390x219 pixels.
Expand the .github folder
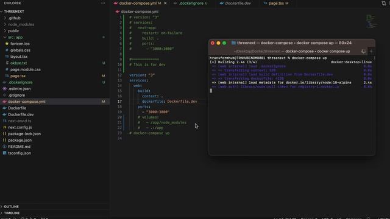click(x=14, y=18)
